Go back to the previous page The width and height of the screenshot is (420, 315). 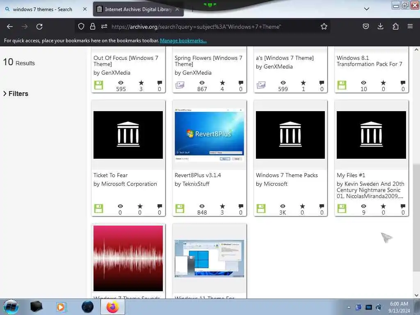(x=10, y=27)
